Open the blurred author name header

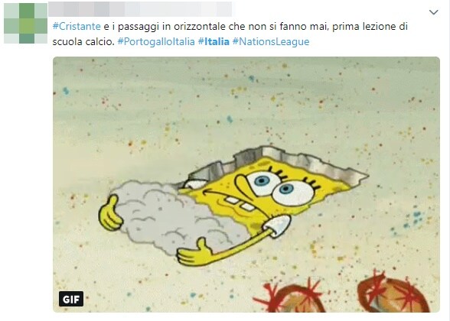click(140, 8)
